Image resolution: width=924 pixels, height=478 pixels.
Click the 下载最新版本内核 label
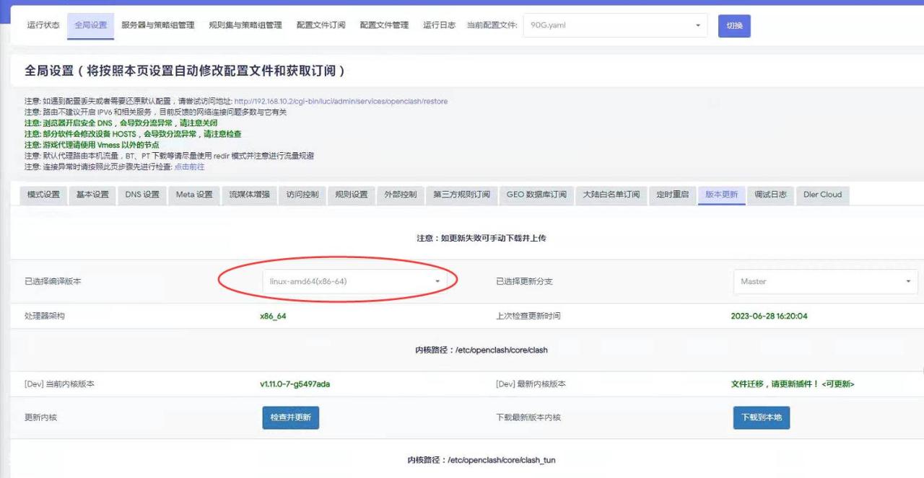[x=528, y=417]
